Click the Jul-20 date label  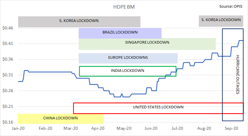click(x=177, y=129)
